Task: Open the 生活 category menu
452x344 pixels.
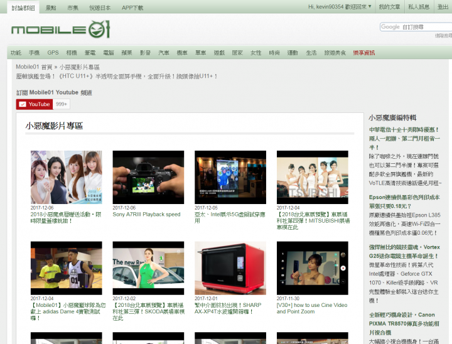Action: click(x=311, y=53)
